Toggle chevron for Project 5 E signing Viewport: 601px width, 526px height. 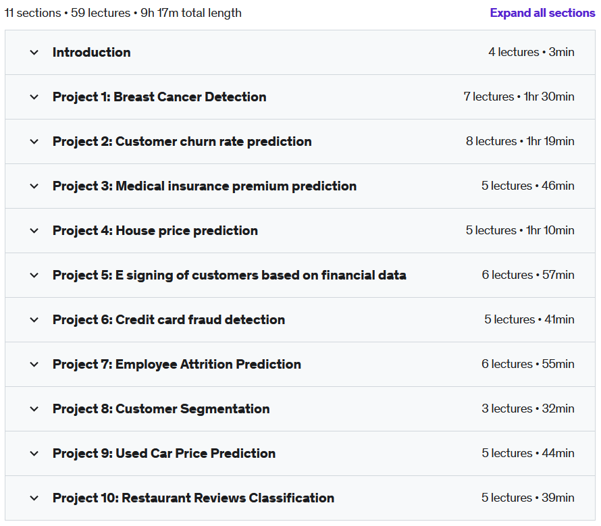click(x=34, y=275)
